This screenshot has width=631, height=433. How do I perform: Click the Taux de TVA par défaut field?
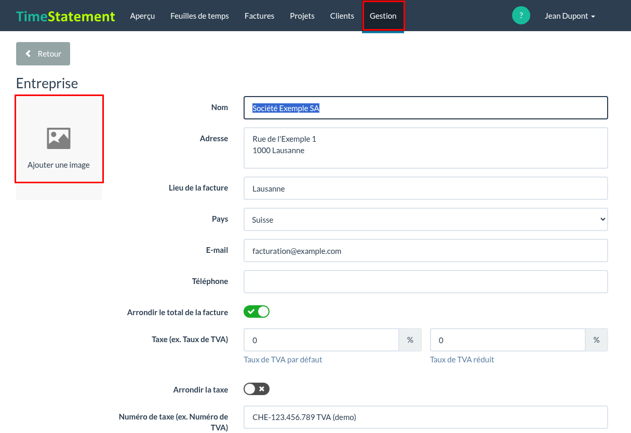tap(321, 340)
